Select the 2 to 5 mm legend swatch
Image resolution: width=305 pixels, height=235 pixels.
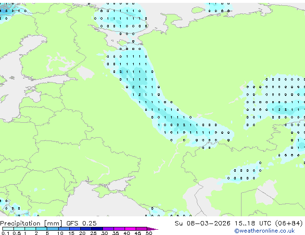tap(41, 229)
